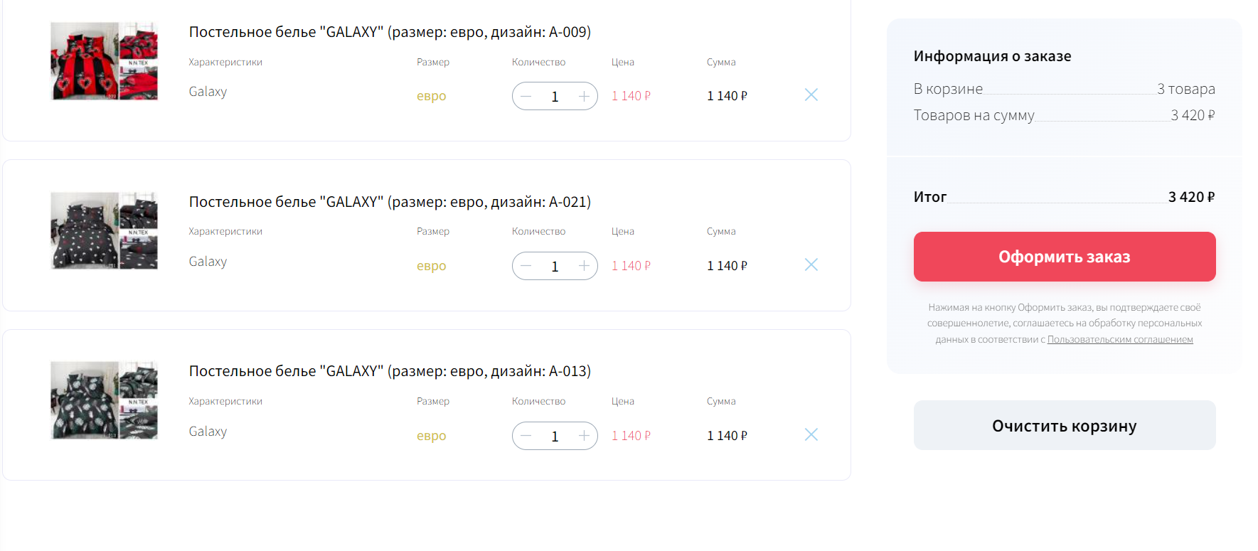Decrease quantity of the A-009 bedding set

tap(526, 96)
